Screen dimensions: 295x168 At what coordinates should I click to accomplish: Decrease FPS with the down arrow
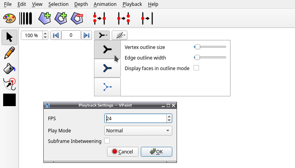[169, 120]
